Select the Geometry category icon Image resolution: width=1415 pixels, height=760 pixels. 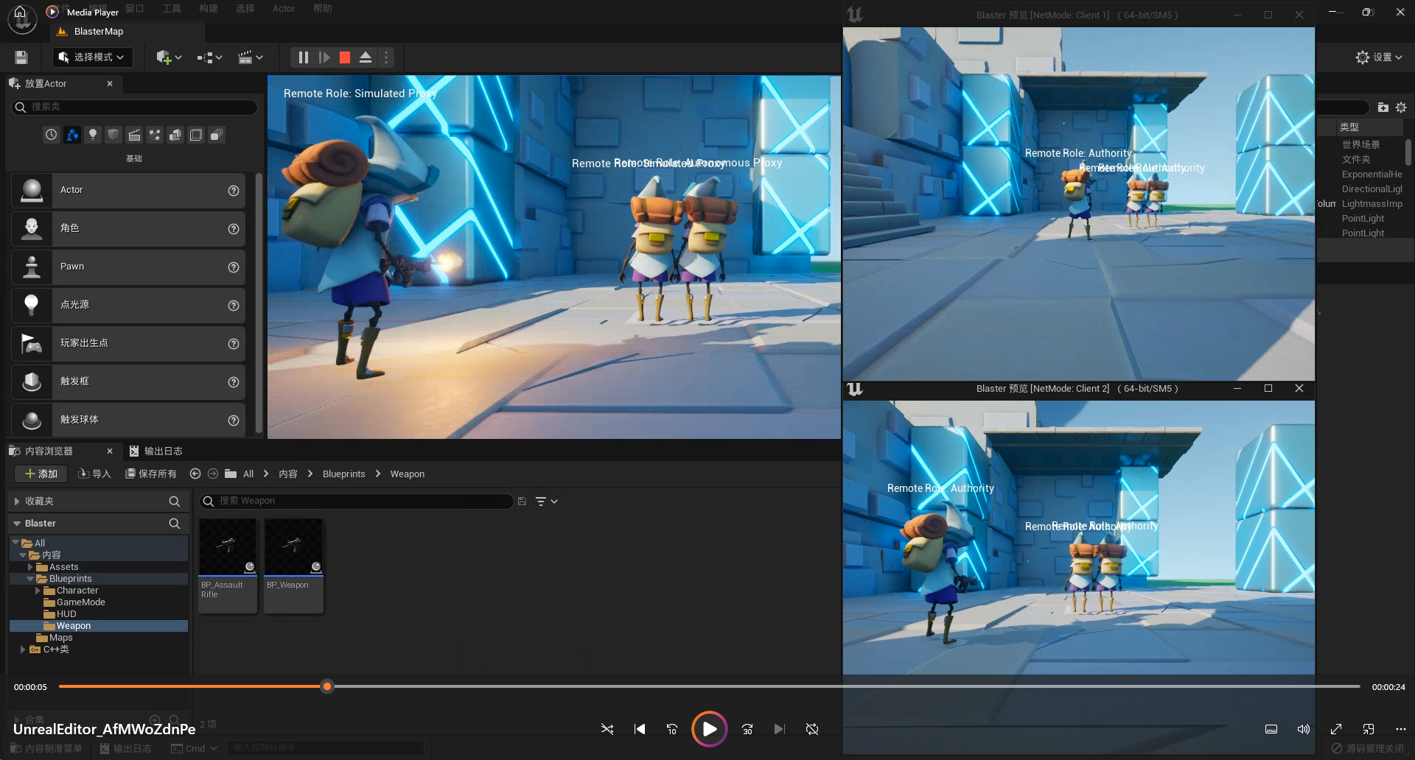point(175,135)
